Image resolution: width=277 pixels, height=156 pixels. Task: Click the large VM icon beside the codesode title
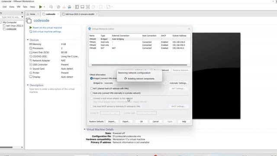click(29, 21)
